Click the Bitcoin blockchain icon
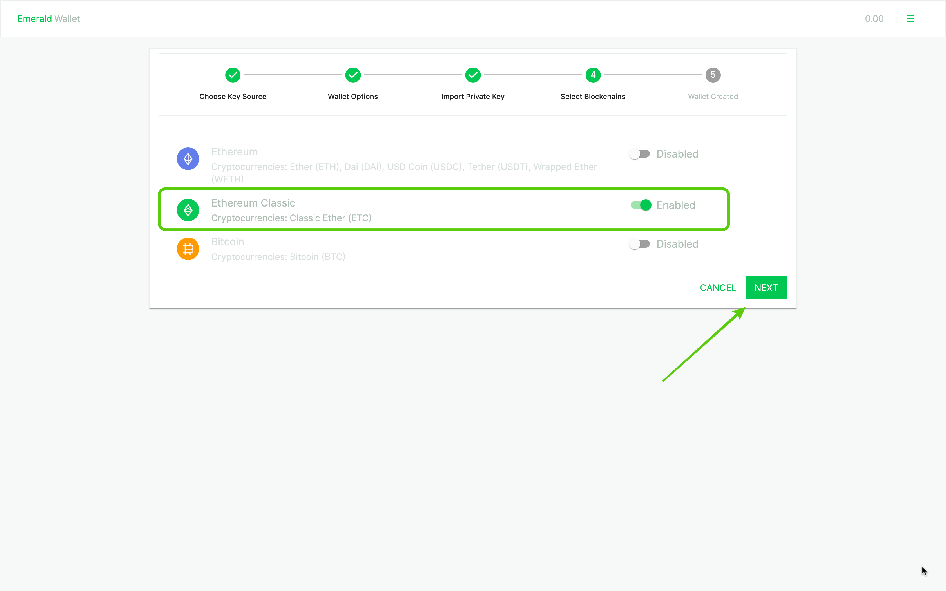The image size is (946, 591). pos(189,249)
